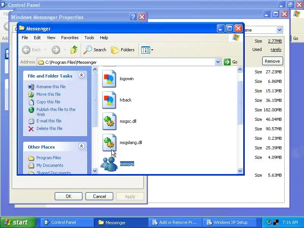Click the msmsgs Messenger people icon

(109, 164)
